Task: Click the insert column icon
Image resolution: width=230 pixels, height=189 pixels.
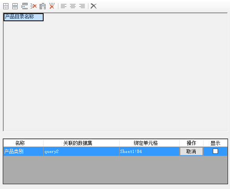Action: 42,6
